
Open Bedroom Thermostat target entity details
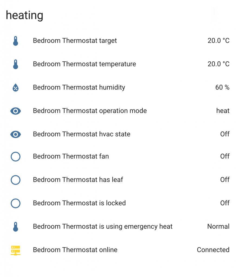75,41
